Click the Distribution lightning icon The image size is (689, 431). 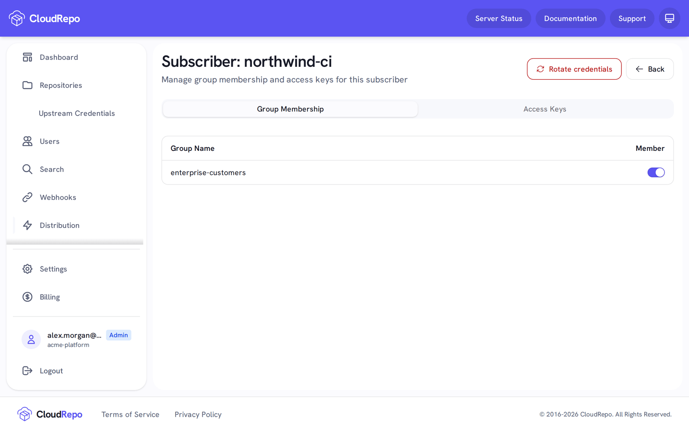pyautogui.click(x=28, y=225)
